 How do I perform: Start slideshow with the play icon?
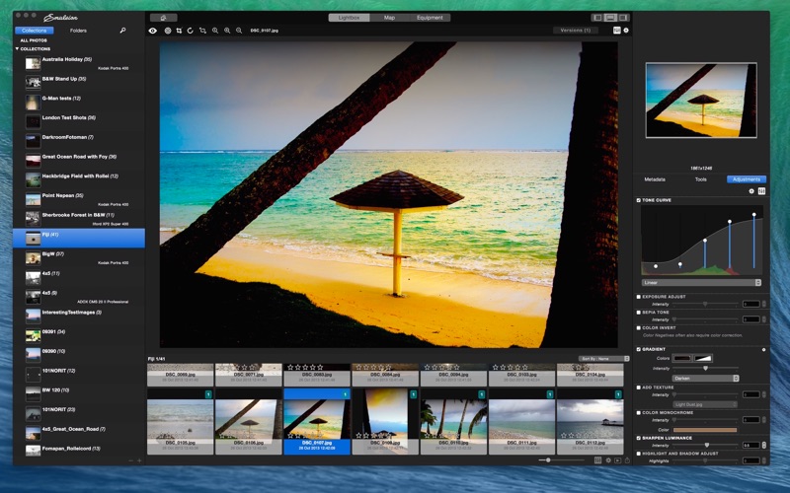point(618,460)
